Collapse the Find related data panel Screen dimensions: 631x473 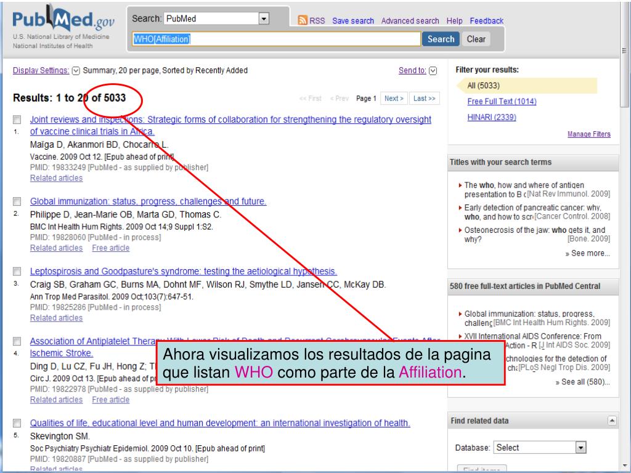[612, 421]
